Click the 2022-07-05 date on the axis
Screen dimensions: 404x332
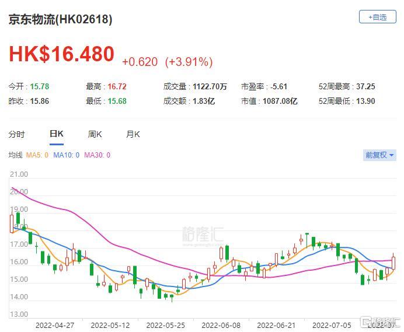click(x=332, y=326)
